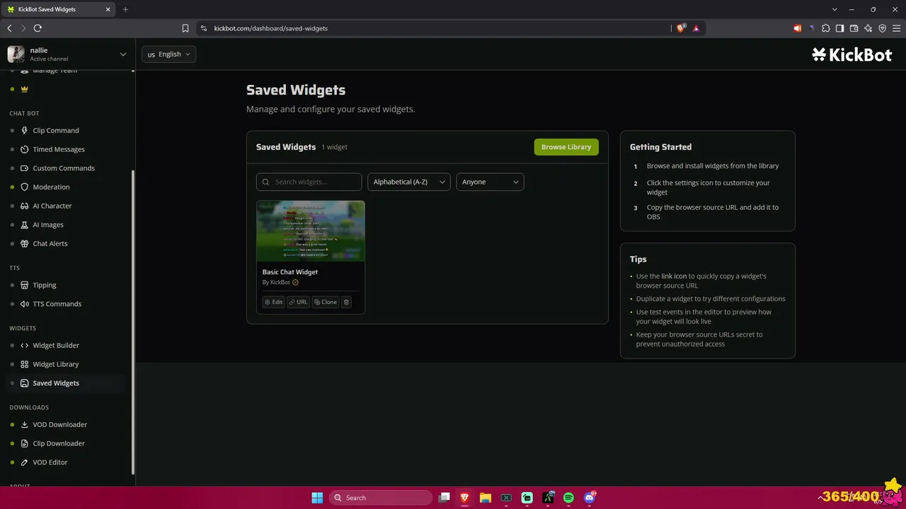906x509 pixels.
Task: Open the Alphabetical (A-Z) sort dropdown
Action: (x=409, y=182)
